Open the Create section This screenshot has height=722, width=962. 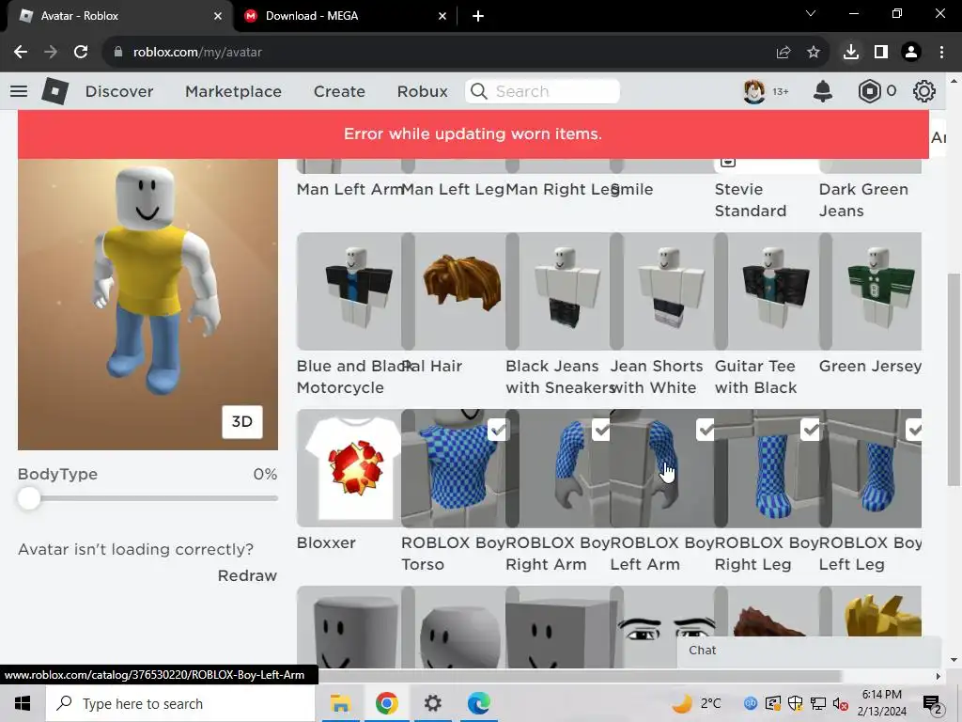coord(339,91)
